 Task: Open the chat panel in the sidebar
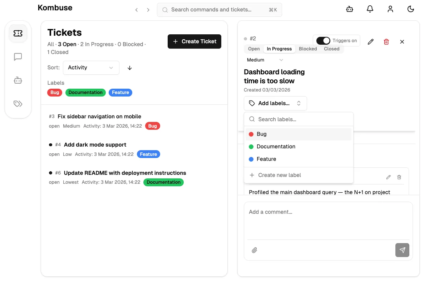point(18,57)
